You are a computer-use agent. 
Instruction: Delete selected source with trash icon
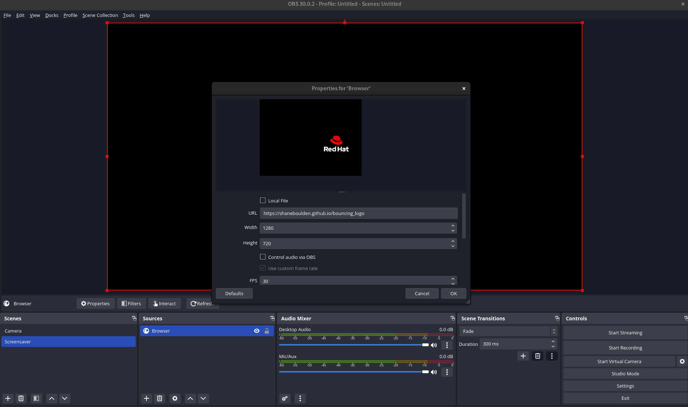coord(160,398)
